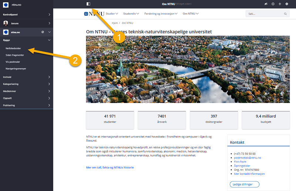Image resolution: width=296 pixels, height=191 pixels.
Task: Click into the Søk search field
Action: pos(268,14)
